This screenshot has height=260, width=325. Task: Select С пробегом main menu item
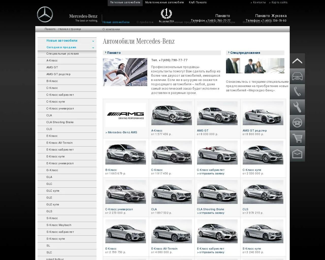(145, 22)
